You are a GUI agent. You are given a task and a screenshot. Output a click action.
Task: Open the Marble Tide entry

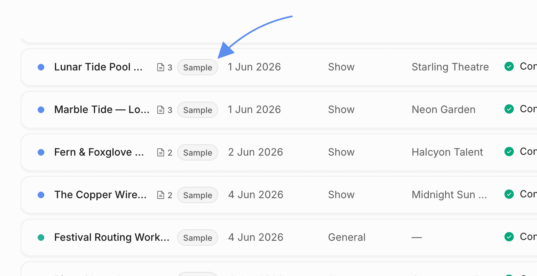click(102, 110)
